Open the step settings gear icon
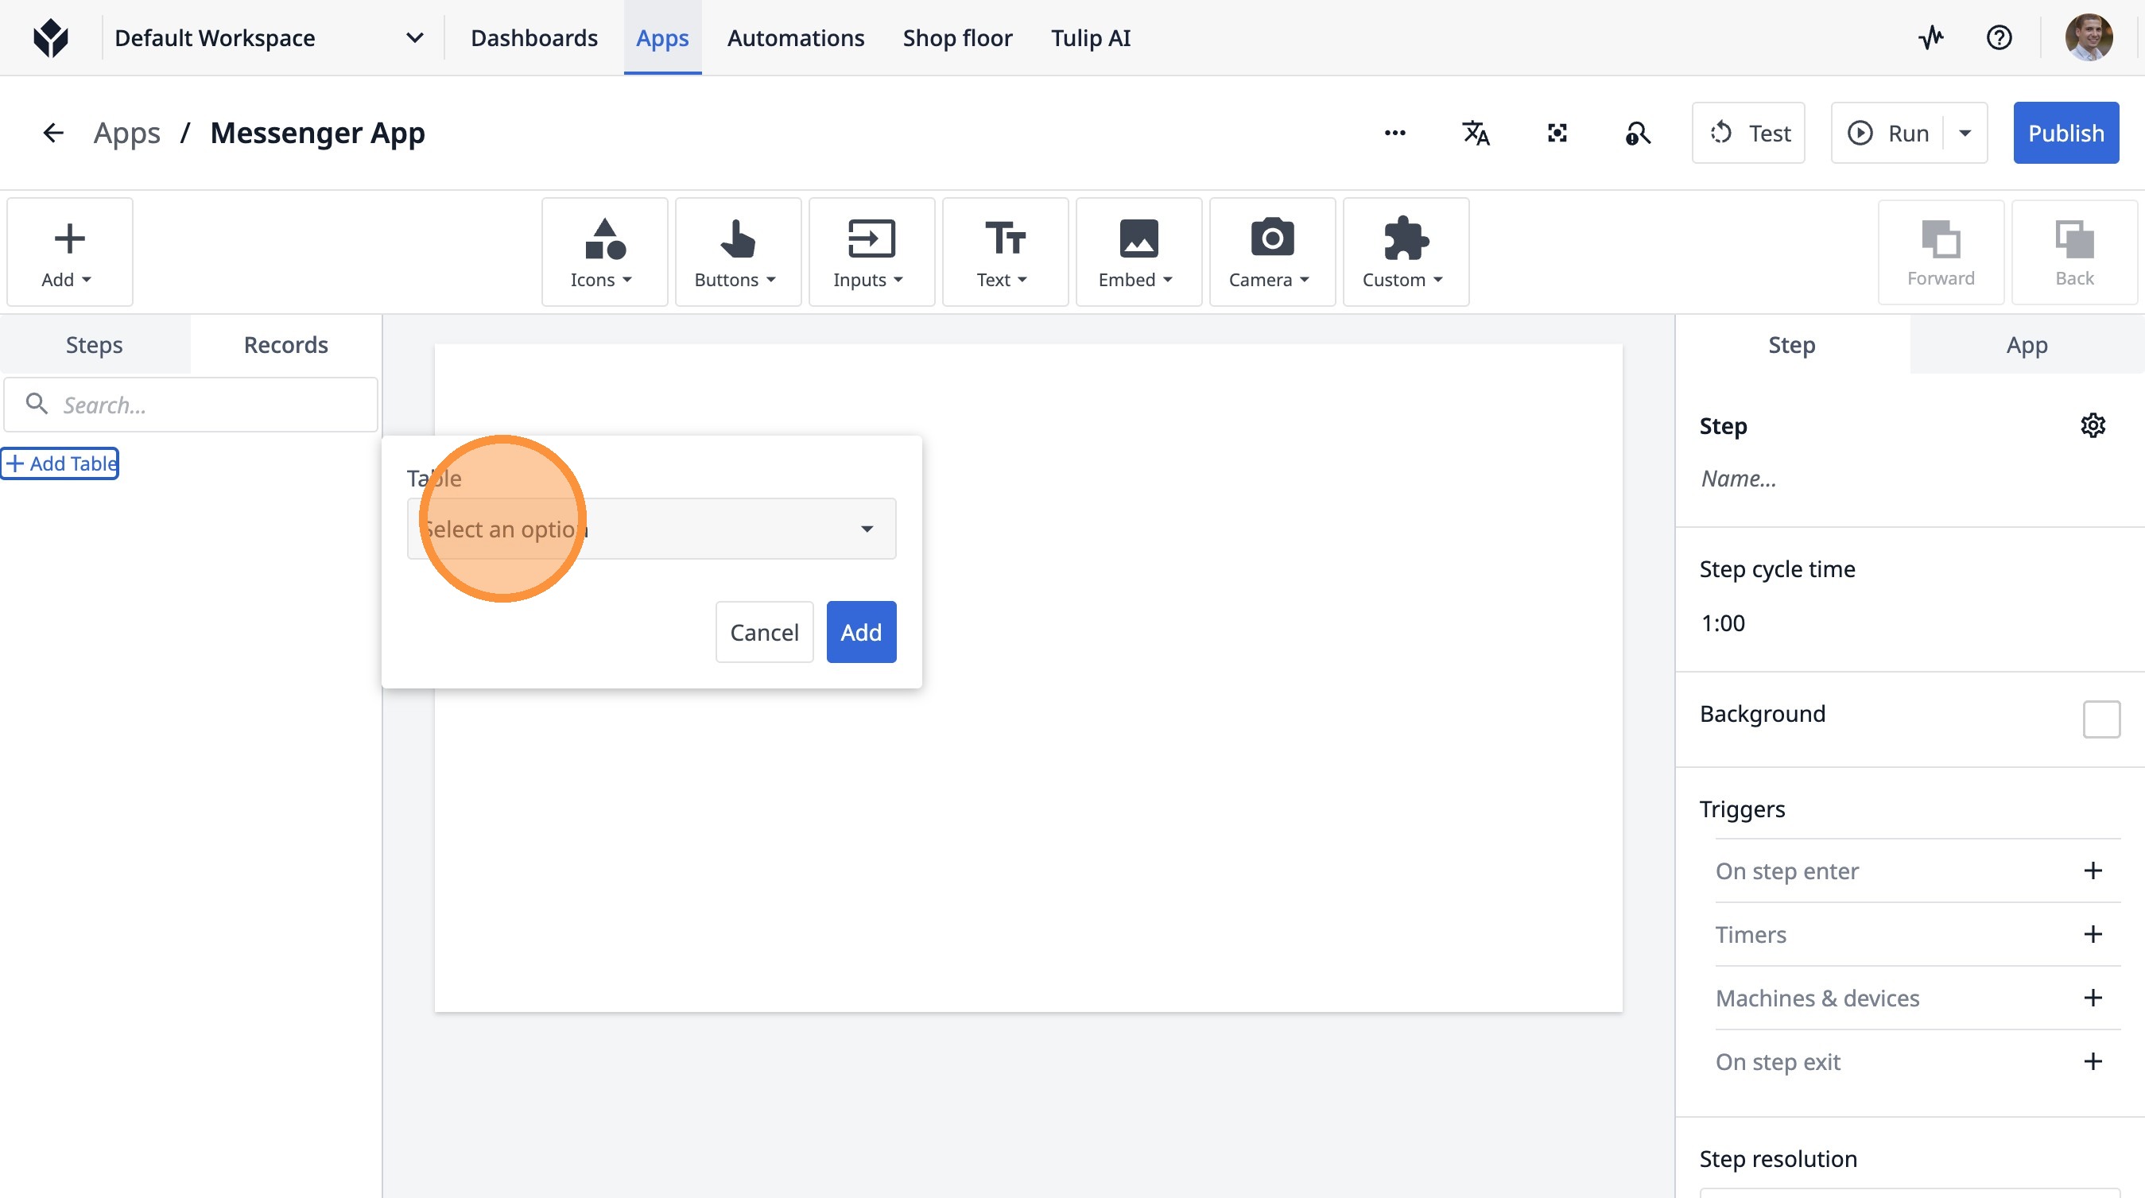 [x=2093, y=425]
